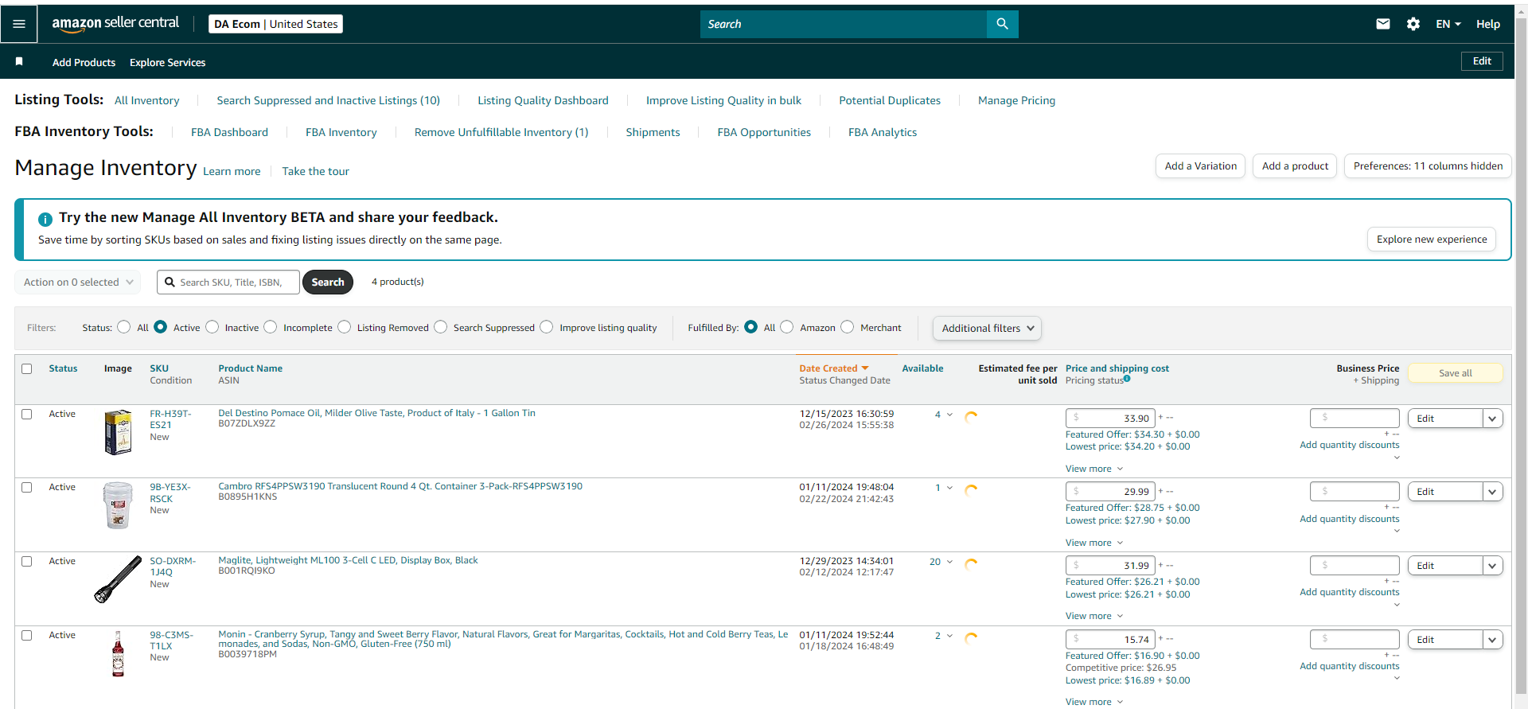
Task: Click the price field showing 33.90
Action: pos(1110,419)
